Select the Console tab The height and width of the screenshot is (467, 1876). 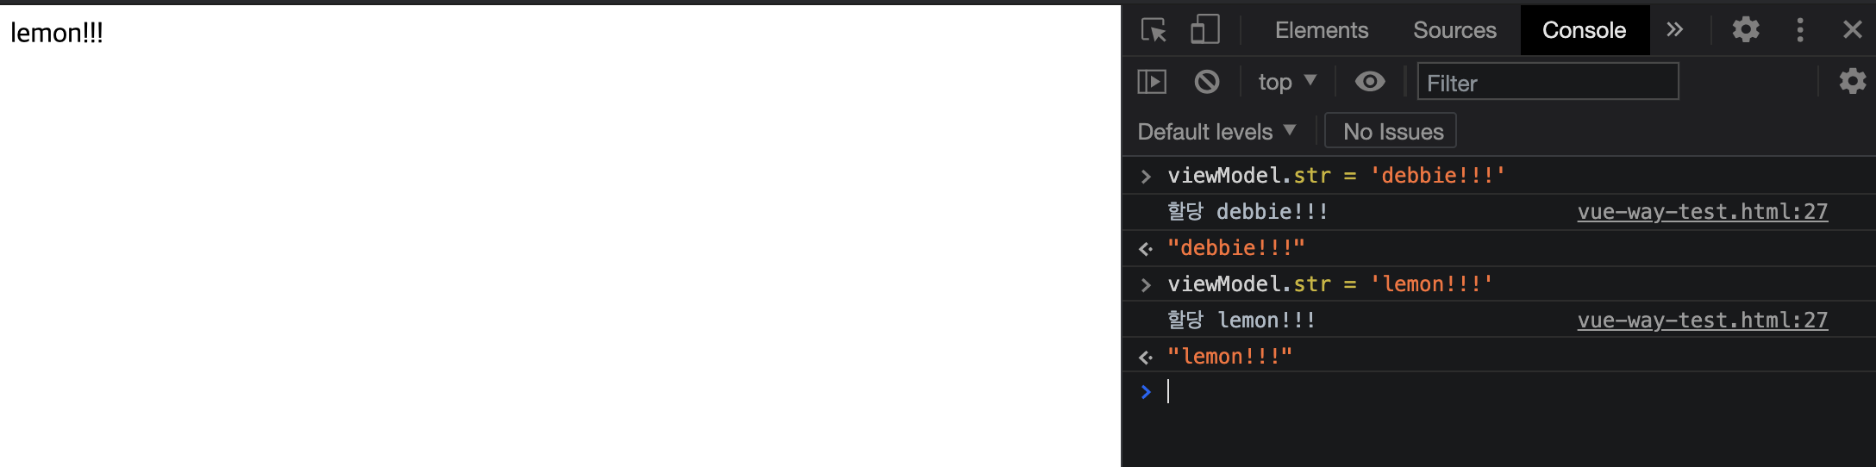pyautogui.click(x=1585, y=30)
